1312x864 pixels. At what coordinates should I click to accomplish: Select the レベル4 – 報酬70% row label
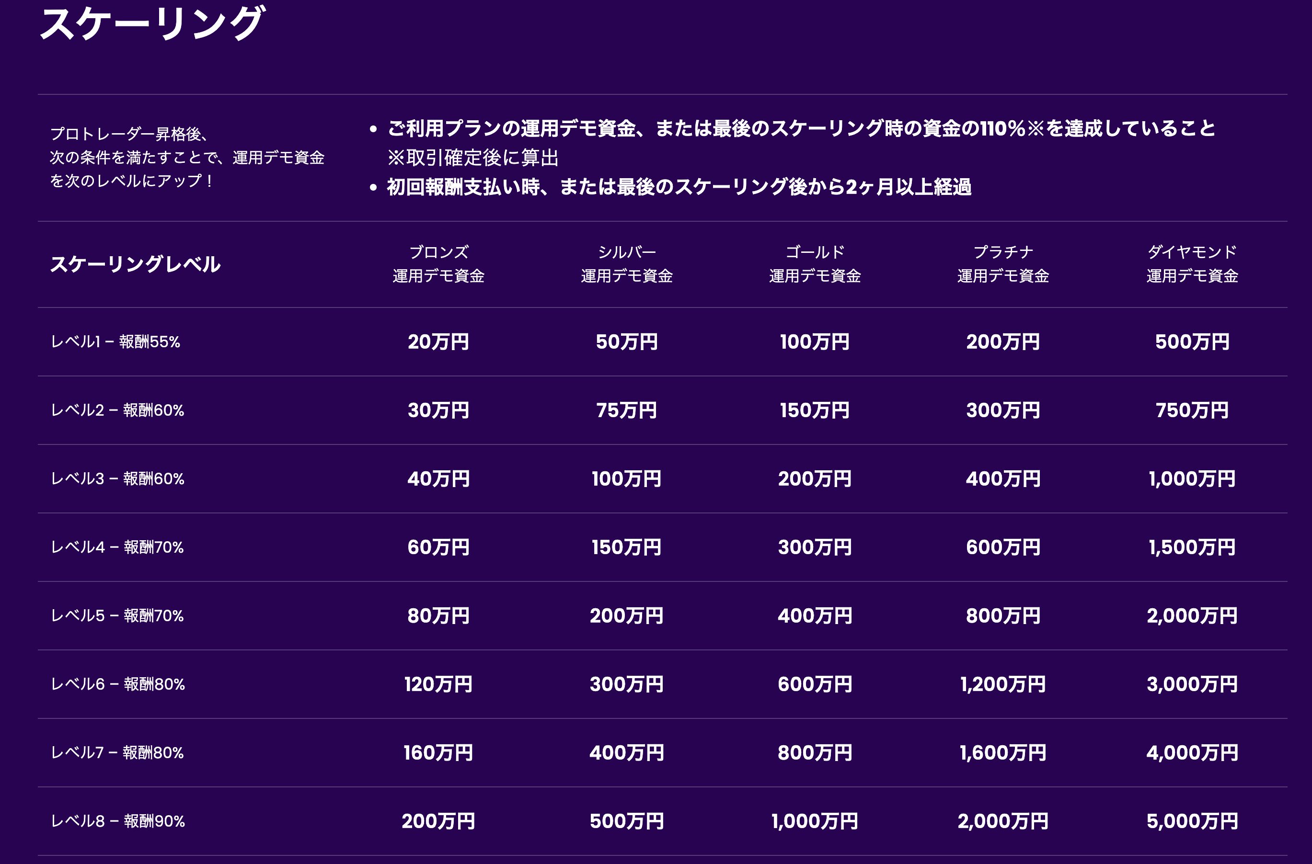pos(117,547)
